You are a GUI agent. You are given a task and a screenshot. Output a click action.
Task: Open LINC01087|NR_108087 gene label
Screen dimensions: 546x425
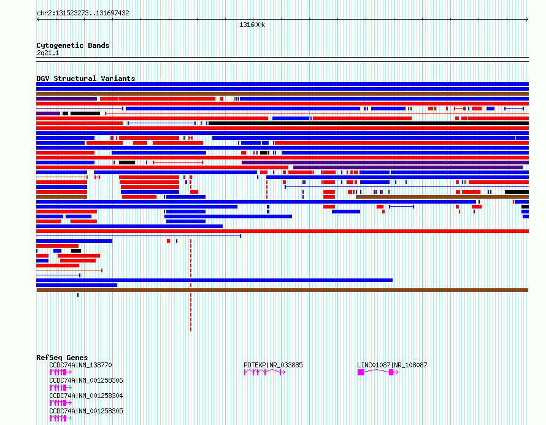392,365
